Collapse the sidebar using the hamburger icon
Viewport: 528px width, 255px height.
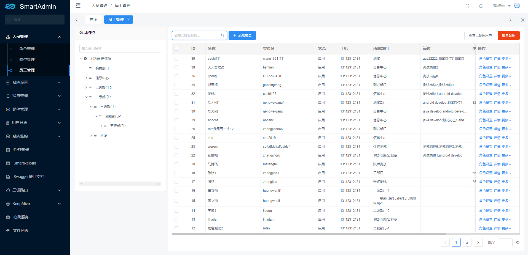coord(78,5)
